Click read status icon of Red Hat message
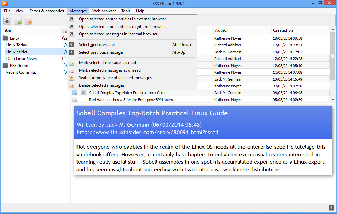 pos(74,100)
